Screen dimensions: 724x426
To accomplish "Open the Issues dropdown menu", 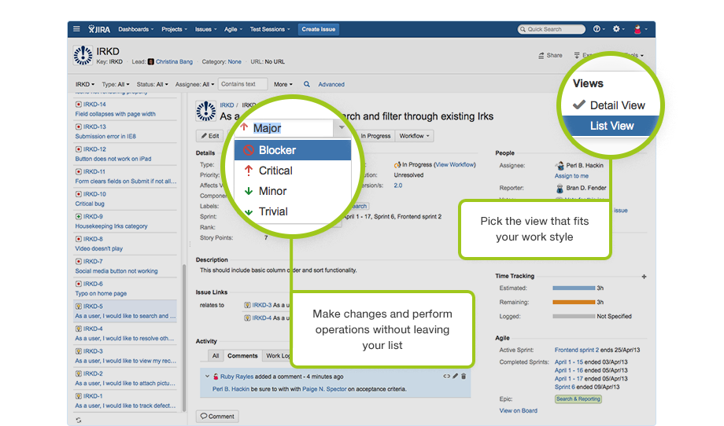I will coord(205,29).
